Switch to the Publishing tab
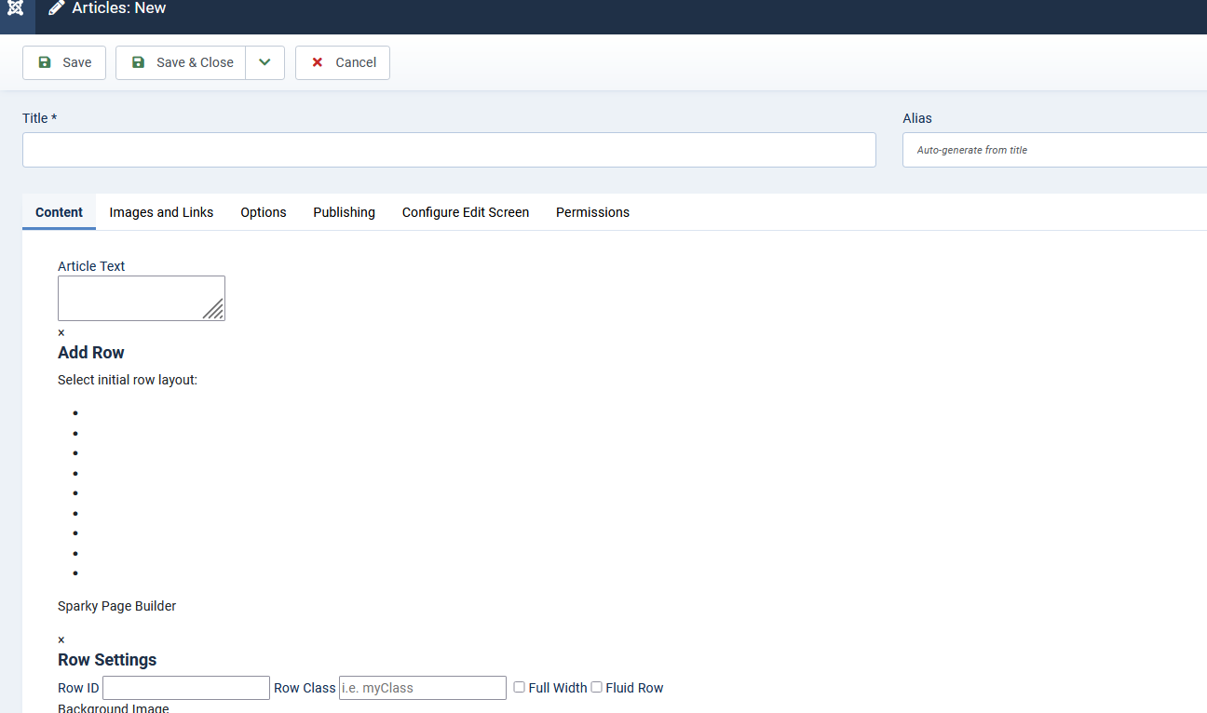 coord(344,212)
